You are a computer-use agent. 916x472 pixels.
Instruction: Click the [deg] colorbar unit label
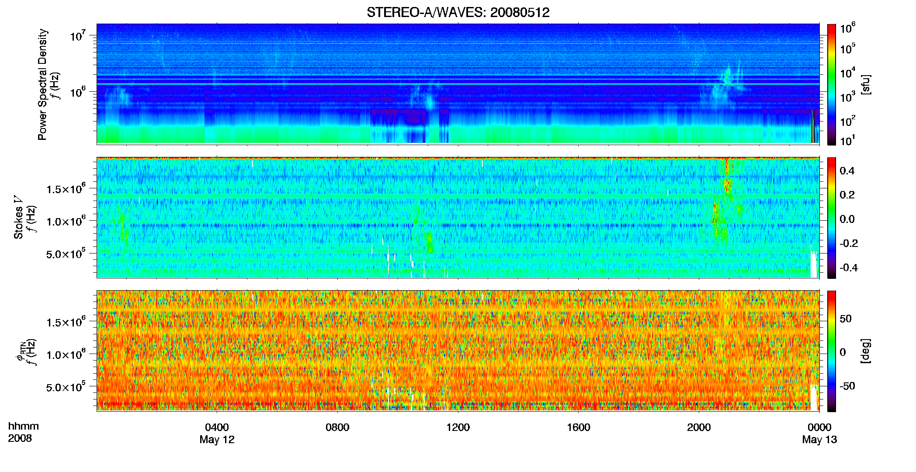[866, 351]
